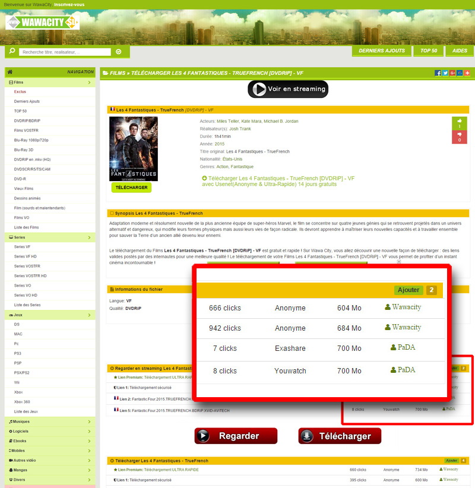475x488 pixels.
Task: Expand the Films category arrow
Action: pyautogui.click(x=89, y=83)
